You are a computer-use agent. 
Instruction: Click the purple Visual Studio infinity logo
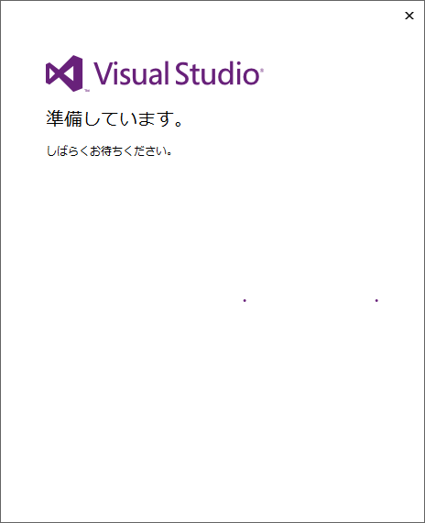pos(64,73)
